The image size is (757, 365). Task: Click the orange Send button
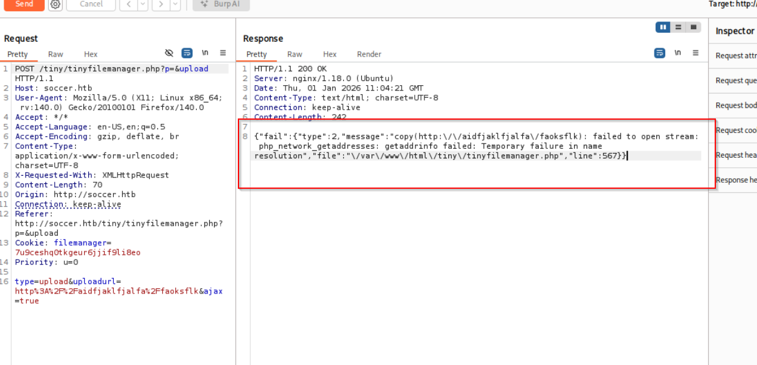pyautogui.click(x=24, y=4)
